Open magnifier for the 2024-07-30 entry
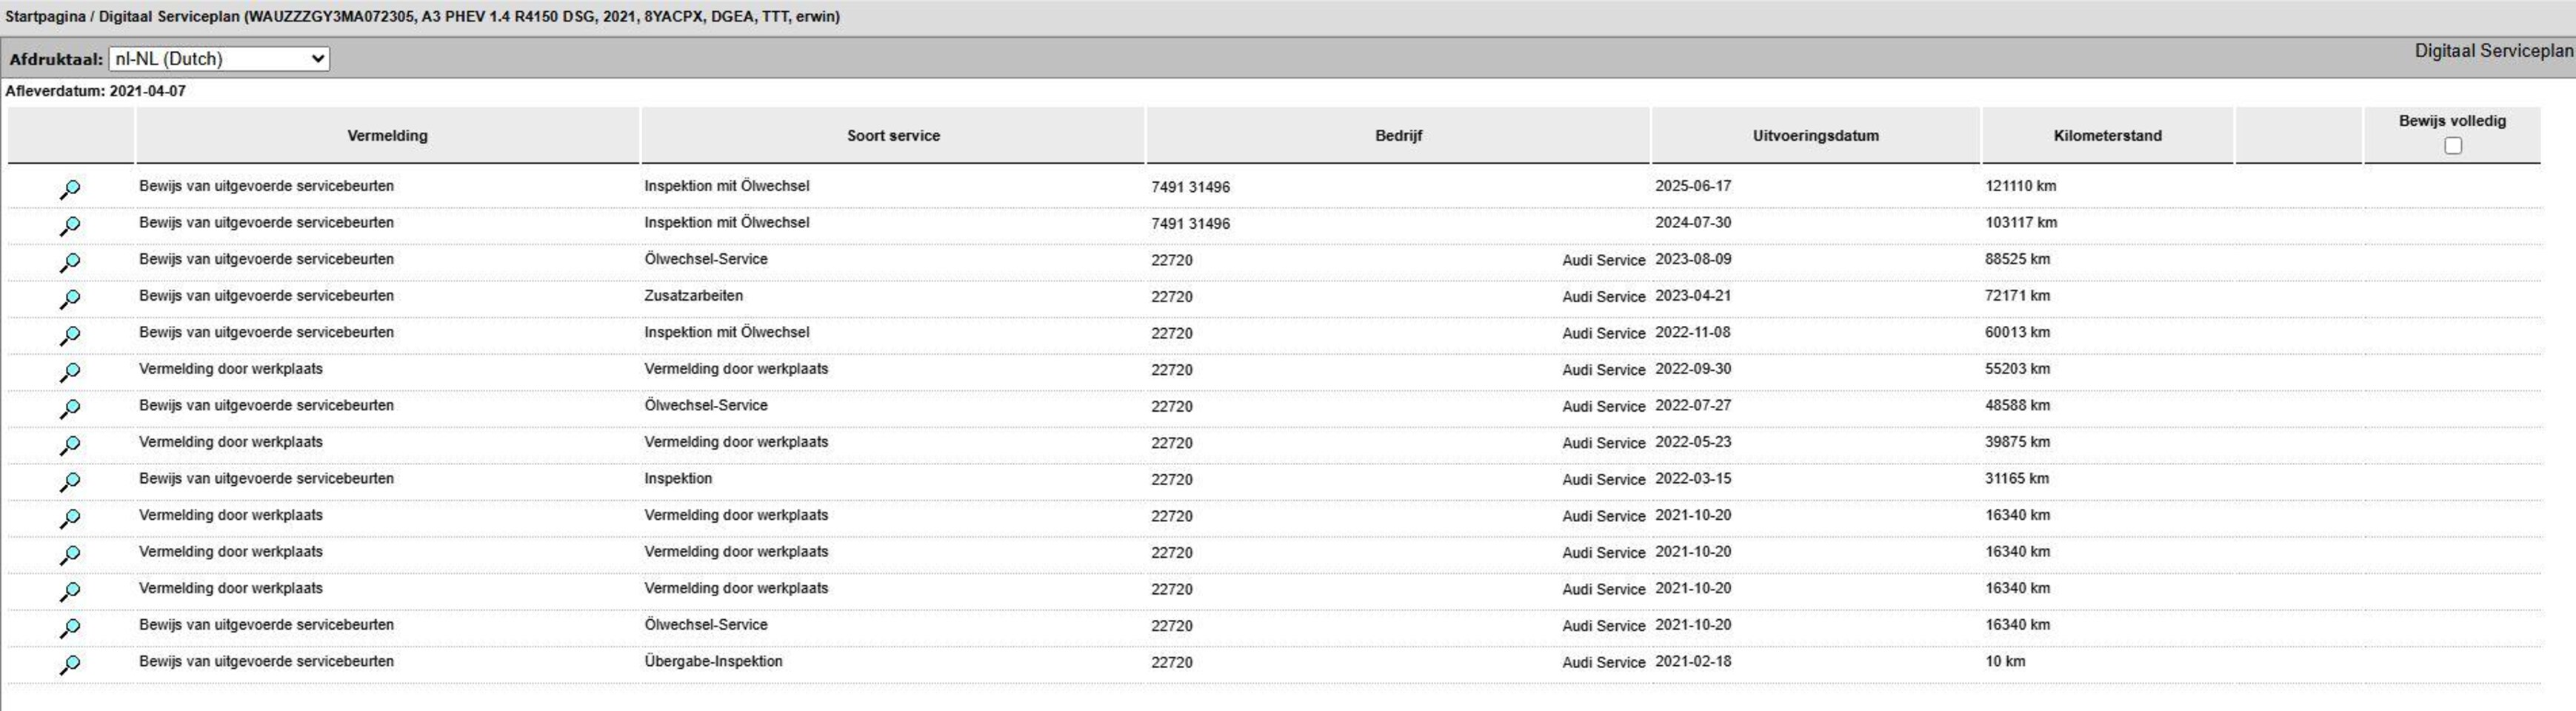The height and width of the screenshot is (711, 2576). tap(70, 225)
